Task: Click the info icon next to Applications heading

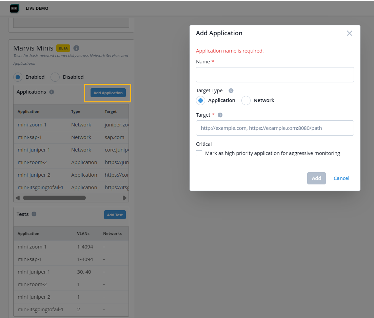Action: click(x=52, y=92)
